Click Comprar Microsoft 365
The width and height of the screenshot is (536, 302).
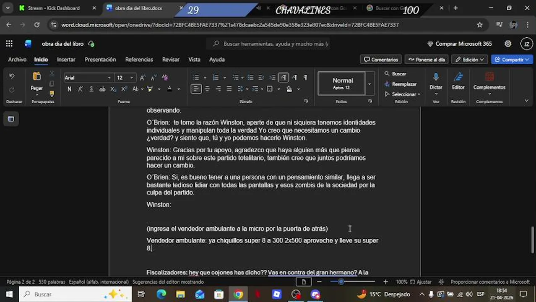pos(459,44)
